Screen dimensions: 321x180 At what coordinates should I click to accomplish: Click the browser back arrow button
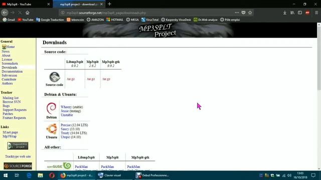click(x=5, y=12)
